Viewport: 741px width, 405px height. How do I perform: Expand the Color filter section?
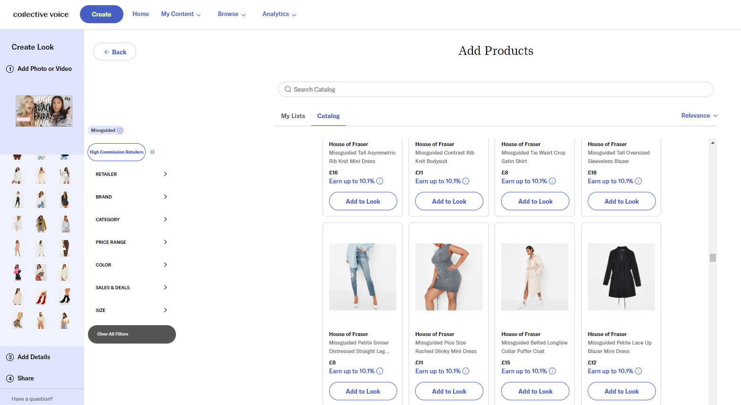click(x=131, y=265)
